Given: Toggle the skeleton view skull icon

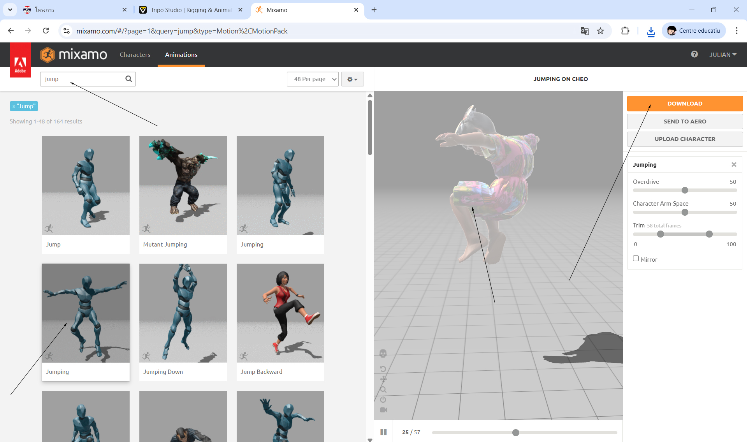Looking at the screenshot, I should point(383,353).
